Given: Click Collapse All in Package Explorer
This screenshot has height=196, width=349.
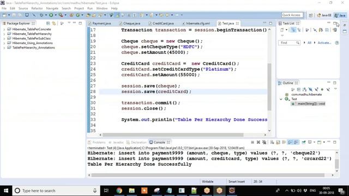Looking at the screenshot, I should (x=48, y=23).
